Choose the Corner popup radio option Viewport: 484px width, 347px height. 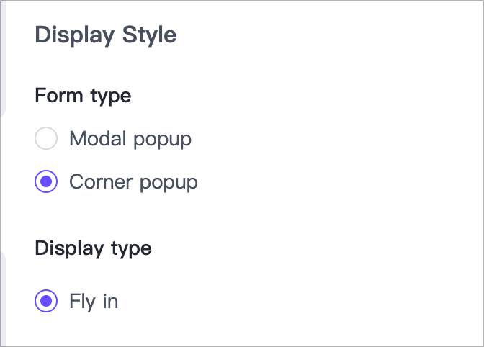[x=46, y=182]
